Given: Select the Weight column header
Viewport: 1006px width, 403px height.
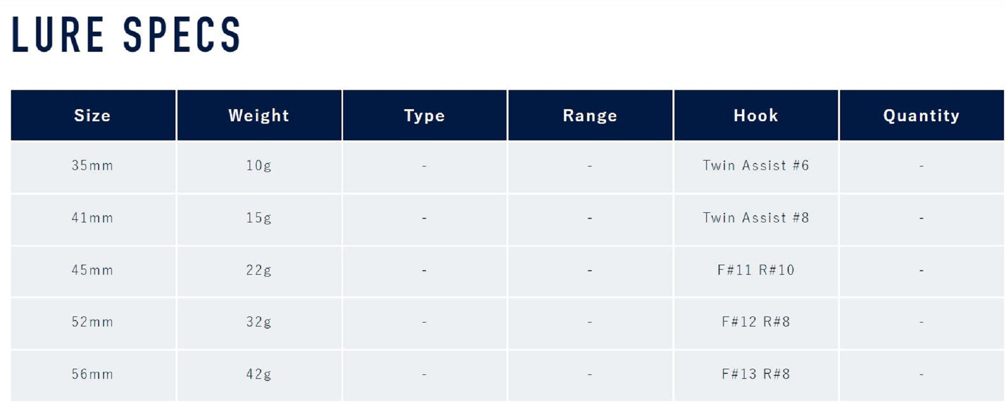Looking at the screenshot, I should pyautogui.click(x=259, y=116).
